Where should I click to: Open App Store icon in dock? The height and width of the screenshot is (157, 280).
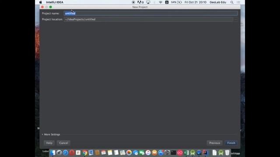click(161, 153)
